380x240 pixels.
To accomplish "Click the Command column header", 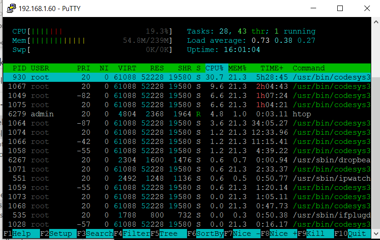I will (309, 68).
